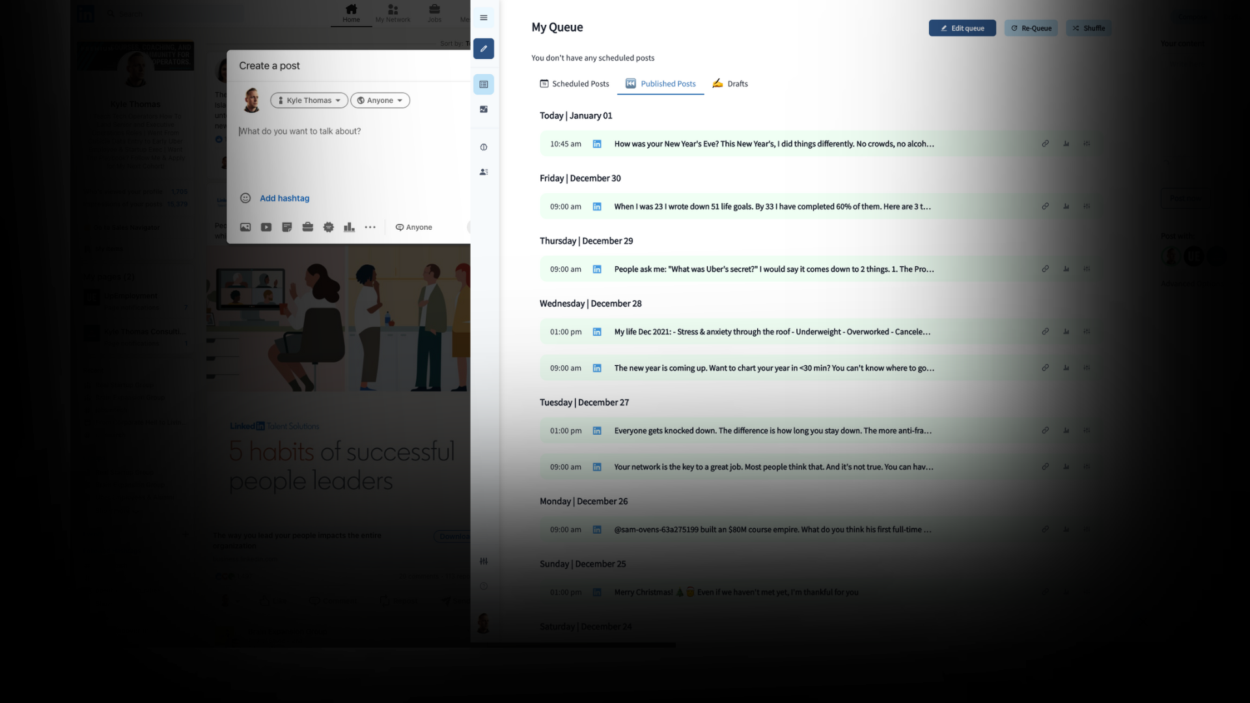
Task: Click the add video icon
Action: click(x=266, y=227)
